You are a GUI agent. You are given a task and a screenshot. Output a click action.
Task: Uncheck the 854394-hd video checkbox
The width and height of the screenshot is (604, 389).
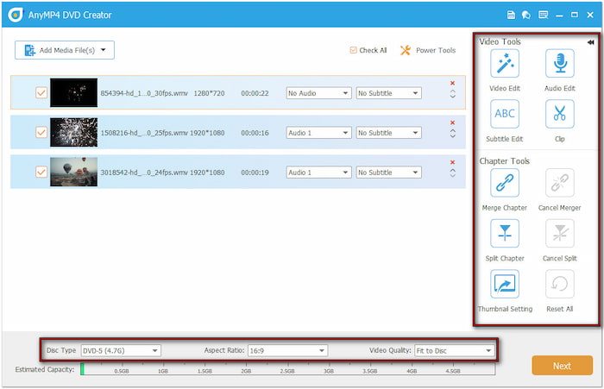(41, 93)
